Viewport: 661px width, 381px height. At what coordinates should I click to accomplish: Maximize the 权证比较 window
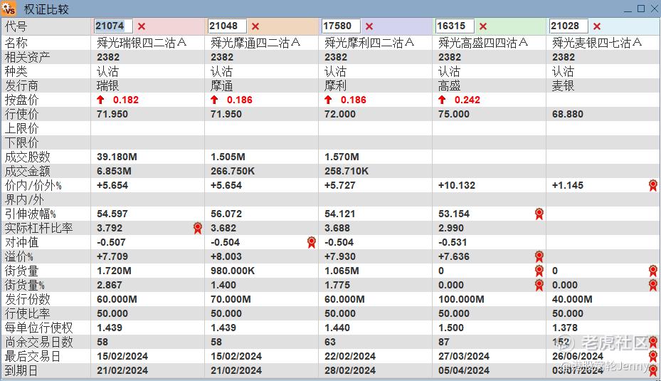(x=641, y=9)
